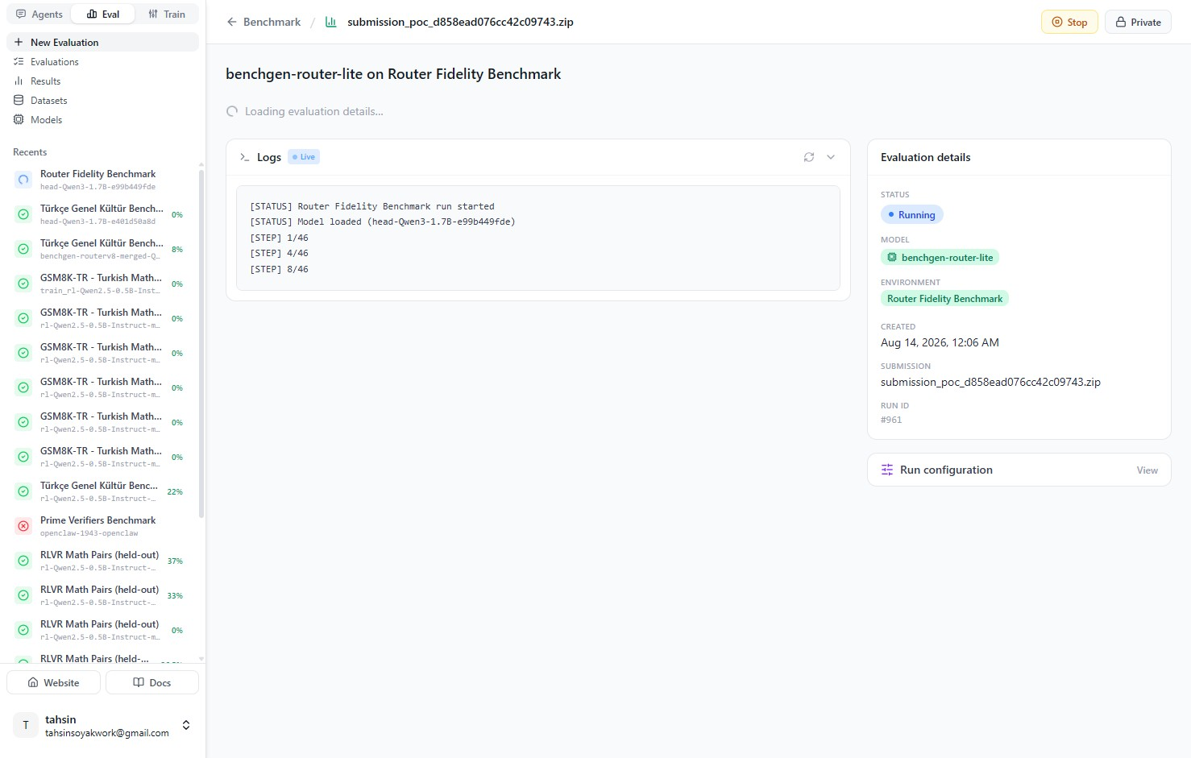Click the Live badge in Logs

(304, 157)
